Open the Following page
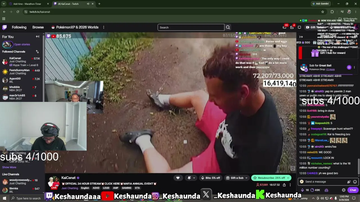 coord(19,27)
